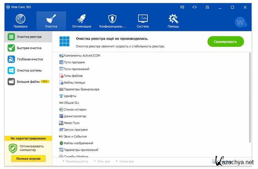
Task: Click the Снять все link
Action: (x=126, y=162)
